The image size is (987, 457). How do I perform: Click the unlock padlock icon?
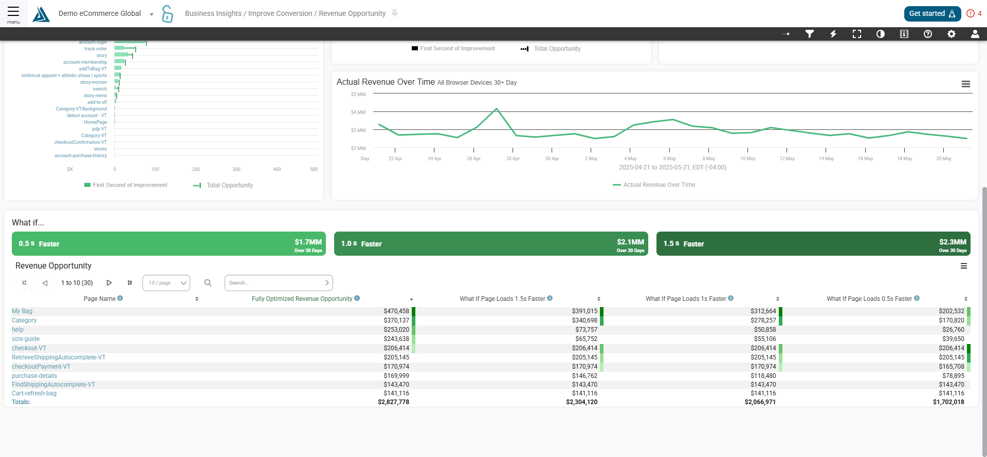[x=167, y=14]
